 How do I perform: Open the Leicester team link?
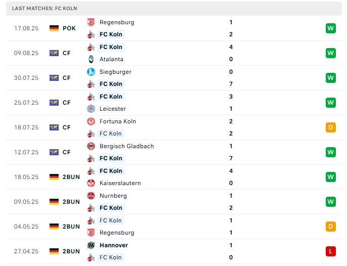tap(113, 109)
